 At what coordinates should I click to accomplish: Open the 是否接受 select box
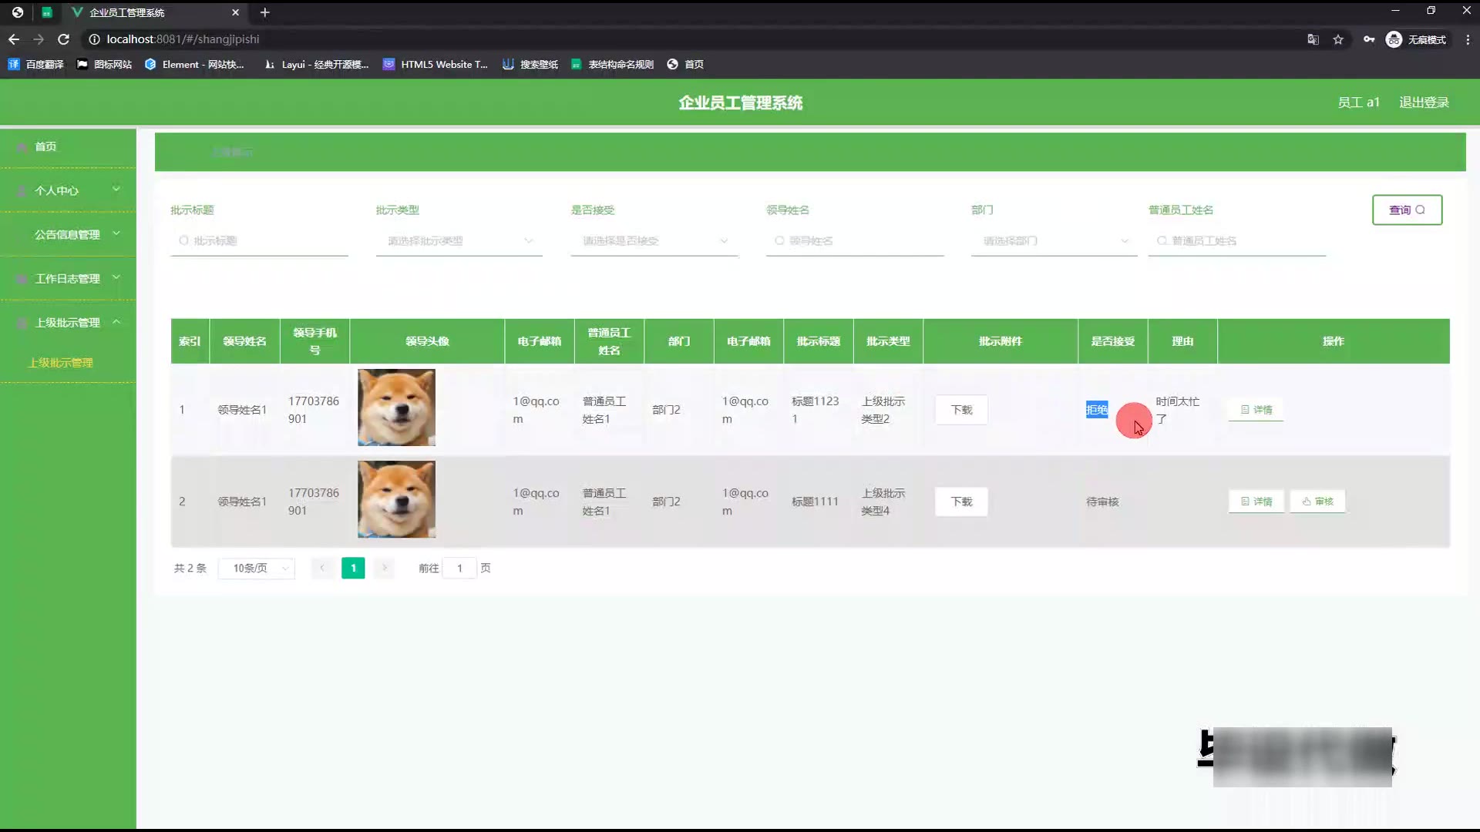click(x=654, y=241)
